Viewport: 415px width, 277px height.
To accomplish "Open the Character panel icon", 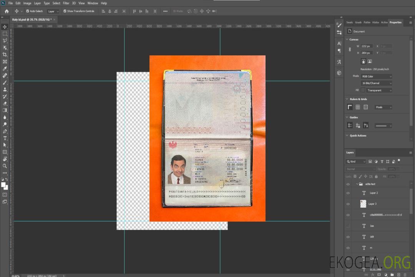I will 339,43.
